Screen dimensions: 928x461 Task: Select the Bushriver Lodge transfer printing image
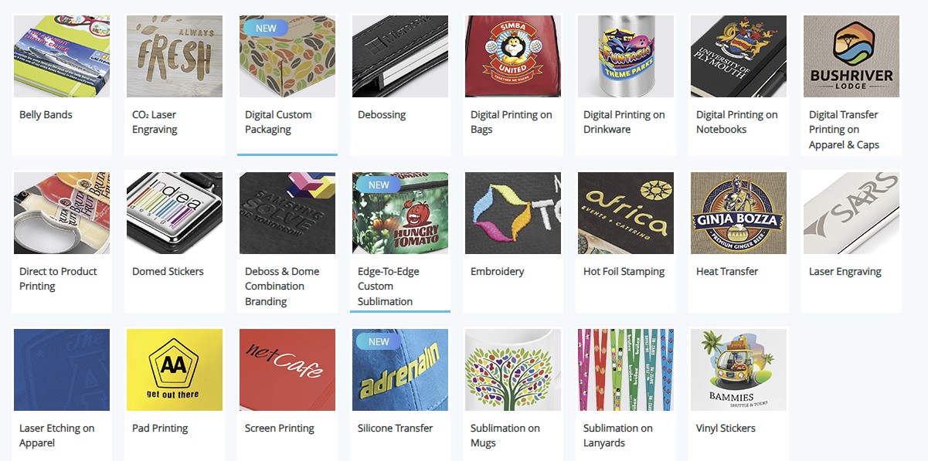tap(852, 56)
